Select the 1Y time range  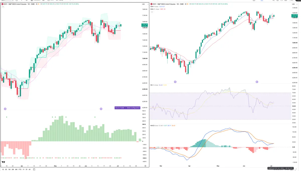[24, 169]
